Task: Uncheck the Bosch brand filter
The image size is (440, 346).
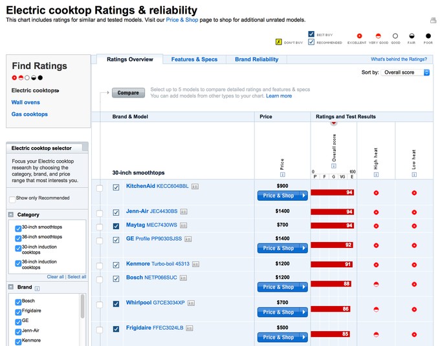Action: point(18,302)
